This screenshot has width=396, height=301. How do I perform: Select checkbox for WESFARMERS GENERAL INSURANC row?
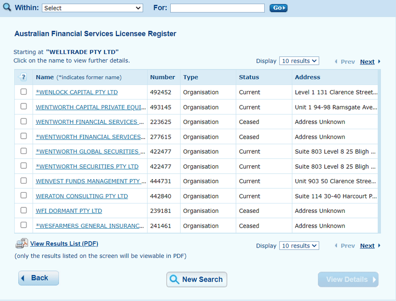coord(23,225)
